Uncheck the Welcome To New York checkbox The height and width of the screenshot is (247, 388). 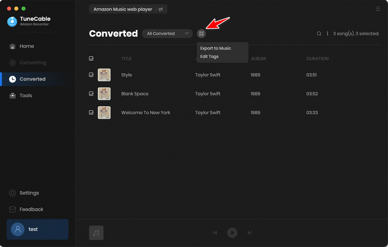[91, 112]
